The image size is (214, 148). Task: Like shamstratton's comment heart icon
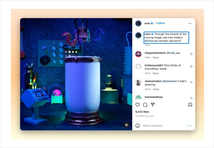[191, 82]
